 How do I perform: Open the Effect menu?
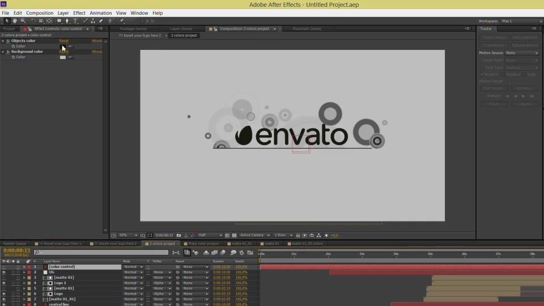click(x=79, y=13)
